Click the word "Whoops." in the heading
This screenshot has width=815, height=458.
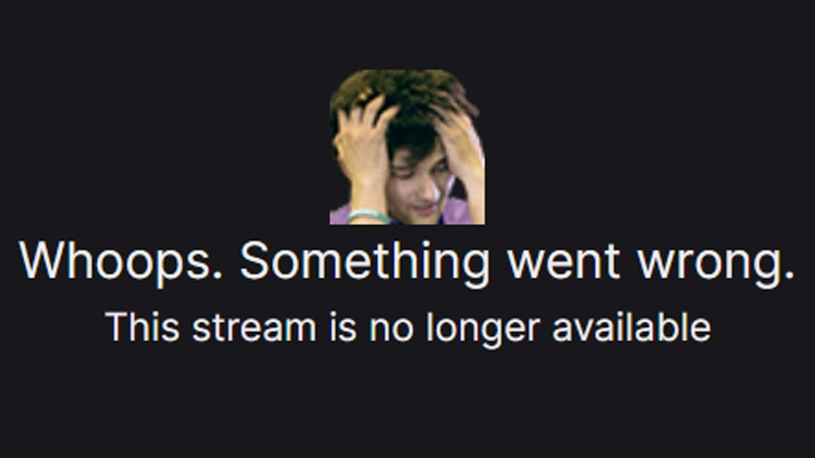pos(122,263)
